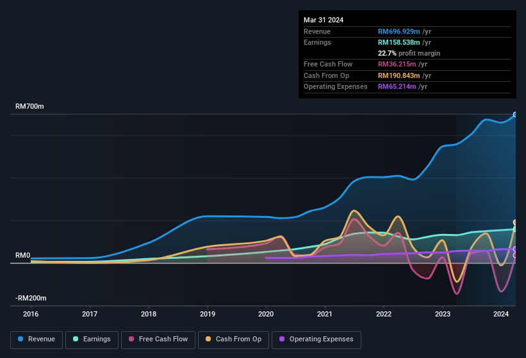Click the RM65.214m operating expenses value

pyautogui.click(x=397, y=87)
